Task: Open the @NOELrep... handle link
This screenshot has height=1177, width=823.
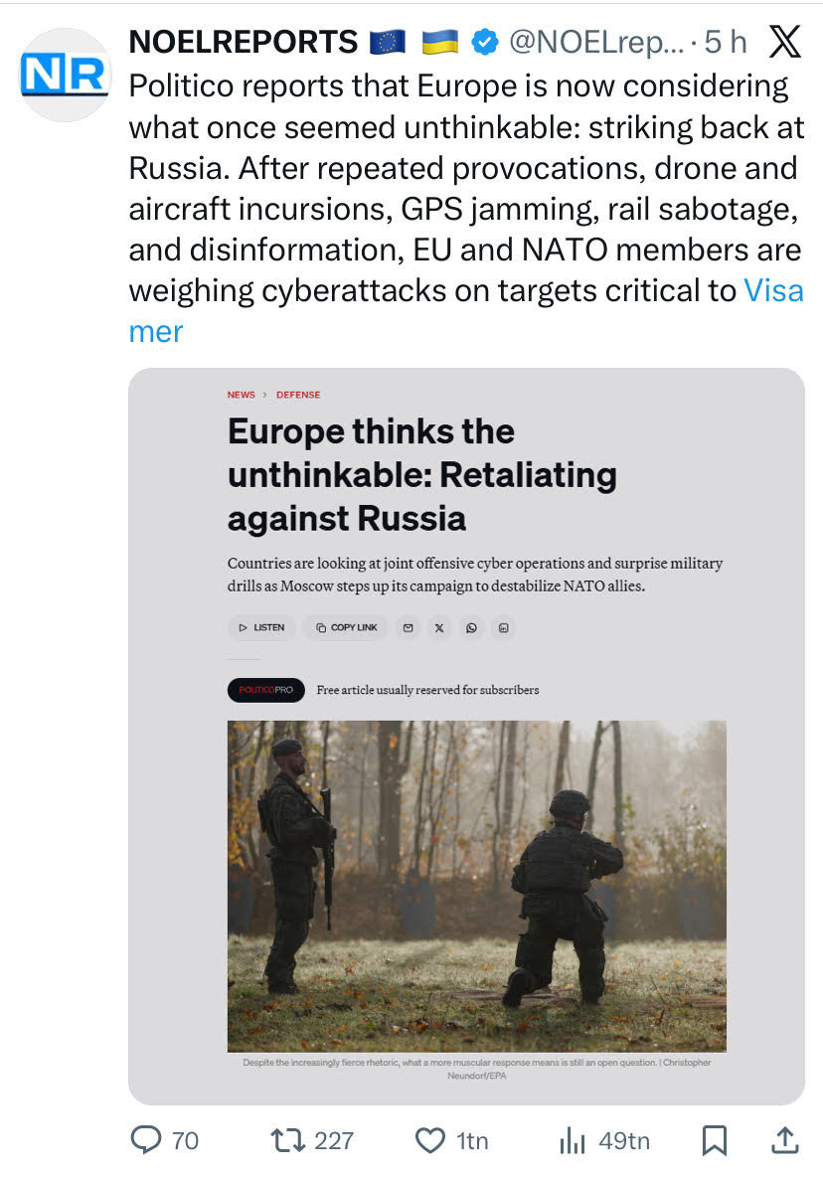Action: pos(596,43)
